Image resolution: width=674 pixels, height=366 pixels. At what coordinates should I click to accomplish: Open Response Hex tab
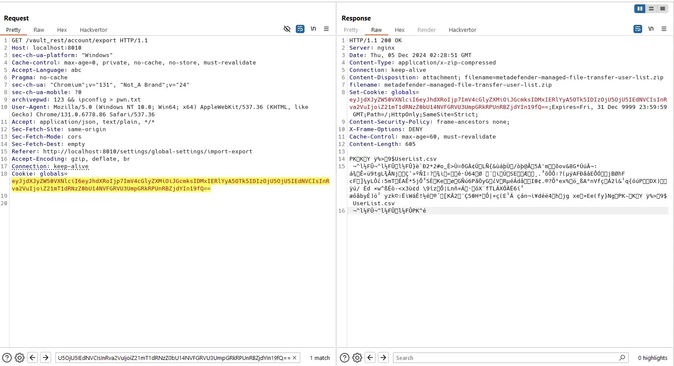[x=400, y=30]
